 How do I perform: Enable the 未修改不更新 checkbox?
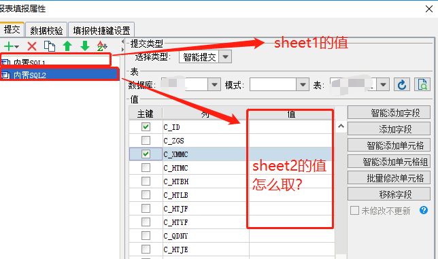[x=354, y=210]
